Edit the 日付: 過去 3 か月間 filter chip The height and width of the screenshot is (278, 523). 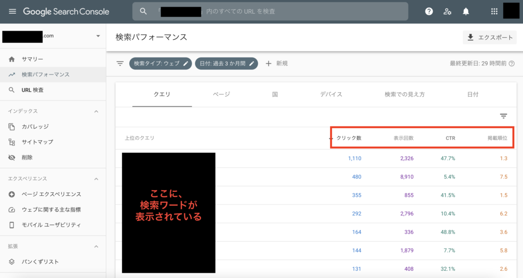pos(226,63)
